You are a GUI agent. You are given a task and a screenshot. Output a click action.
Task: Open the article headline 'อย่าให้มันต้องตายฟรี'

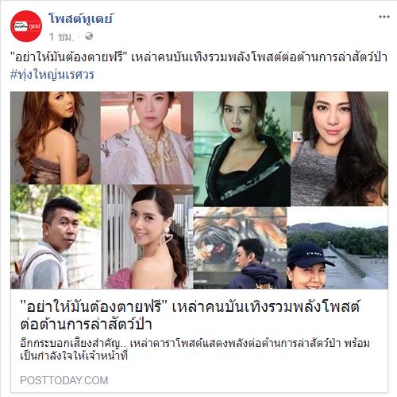(94, 307)
